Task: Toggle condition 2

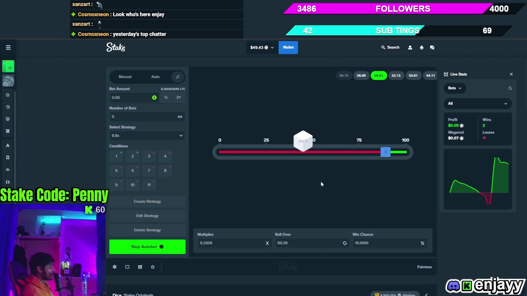Action: click(x=133, y=156)
